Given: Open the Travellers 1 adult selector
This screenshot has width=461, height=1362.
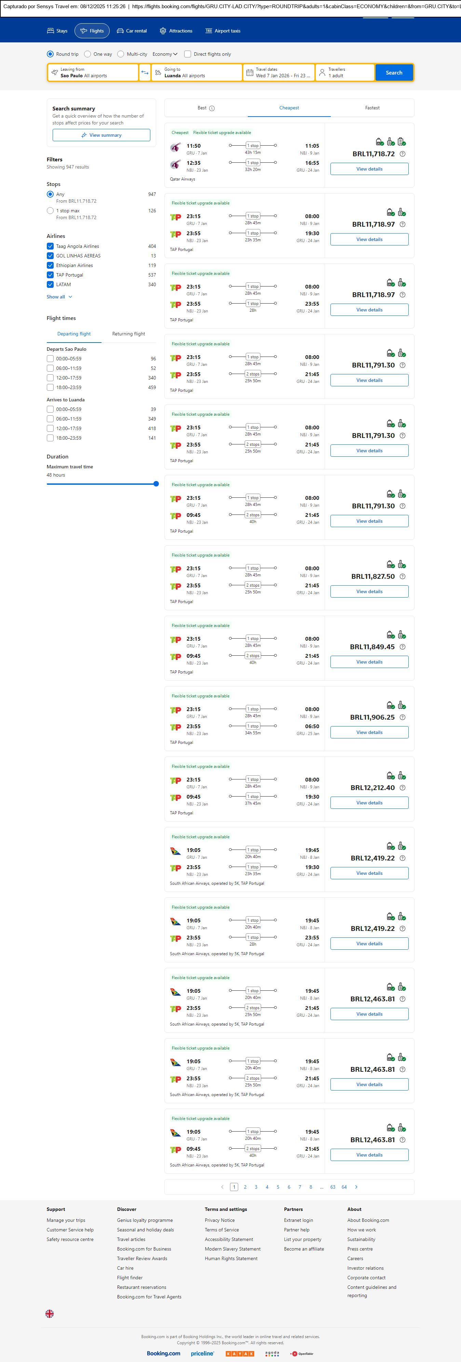Looking at the screenshot, I should (x=344, y=72).
